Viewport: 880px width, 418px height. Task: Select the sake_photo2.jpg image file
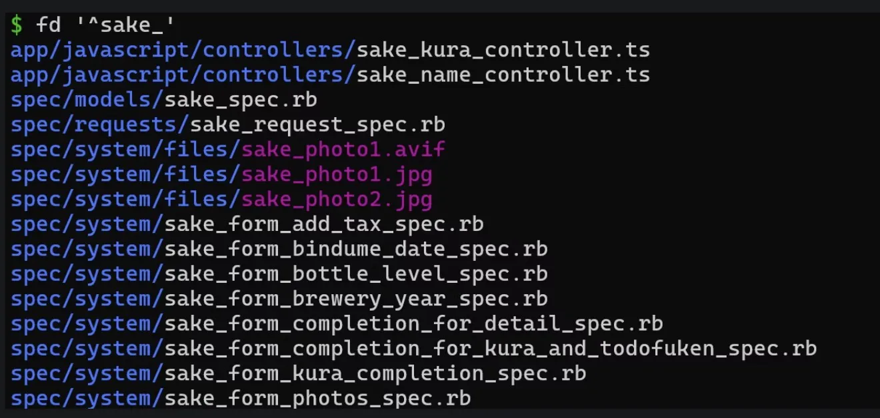[337, 199]
